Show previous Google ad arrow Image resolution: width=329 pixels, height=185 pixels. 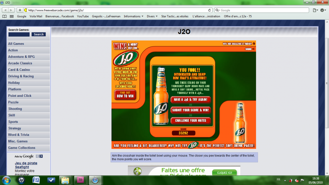37,156
